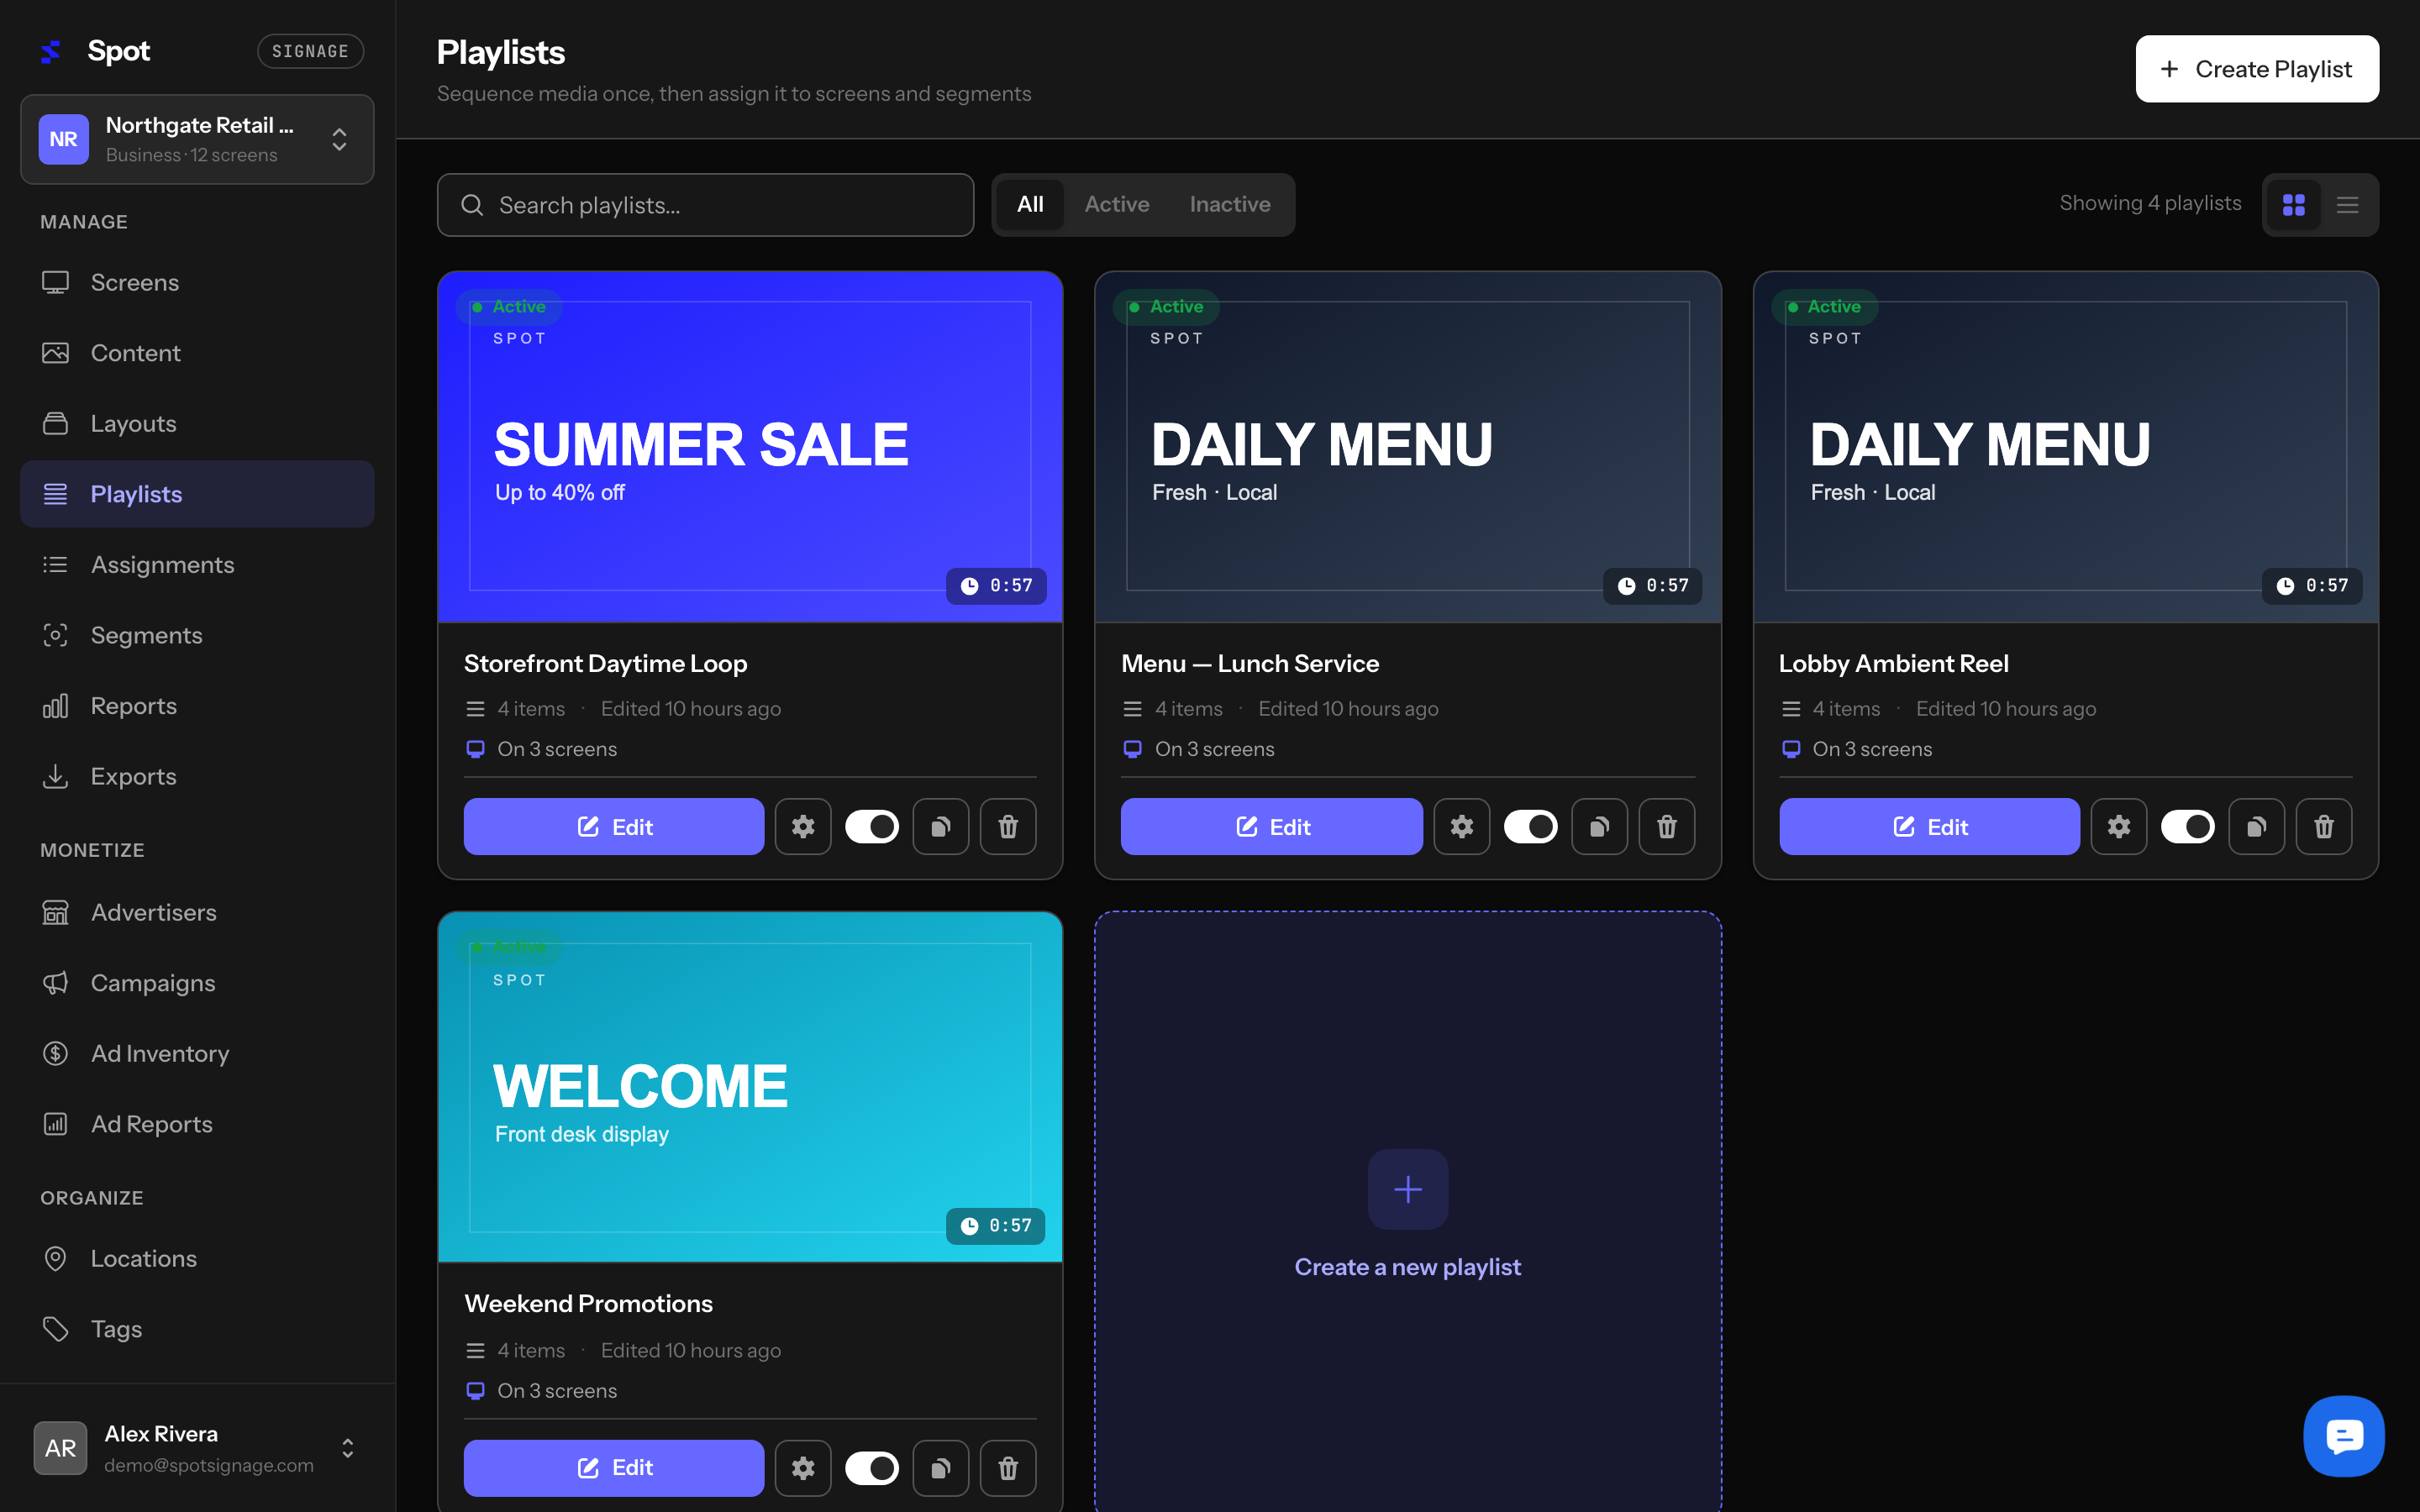Delete the Weekend Promotions playlist
This screenshot has width=2420, height=1512.
click(1008, 1467)
